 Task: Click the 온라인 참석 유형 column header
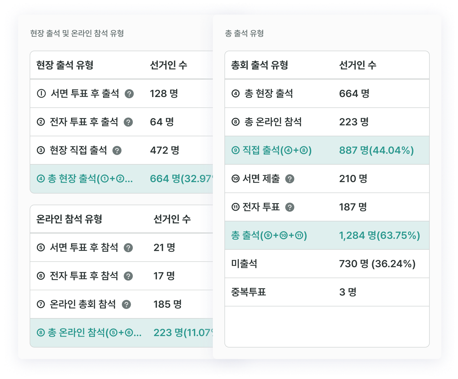(x=69, y=219)
